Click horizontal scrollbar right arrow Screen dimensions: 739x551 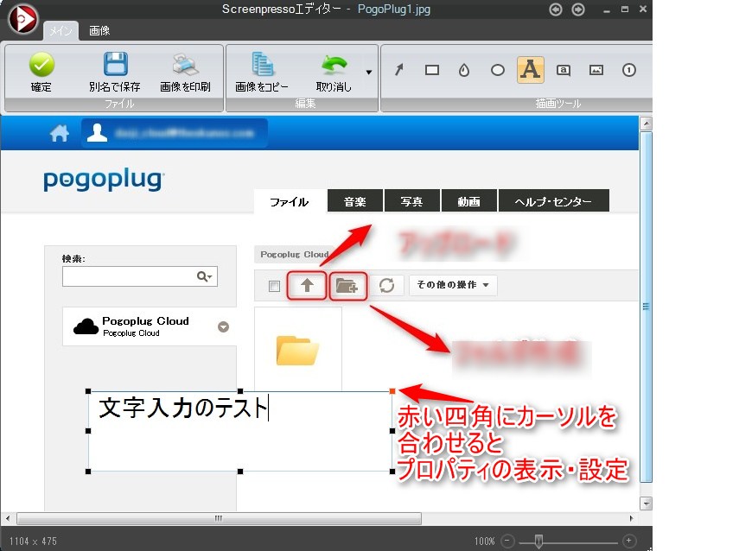tap(632, 518)
